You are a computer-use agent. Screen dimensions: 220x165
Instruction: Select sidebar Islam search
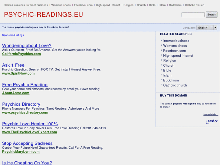167,75
